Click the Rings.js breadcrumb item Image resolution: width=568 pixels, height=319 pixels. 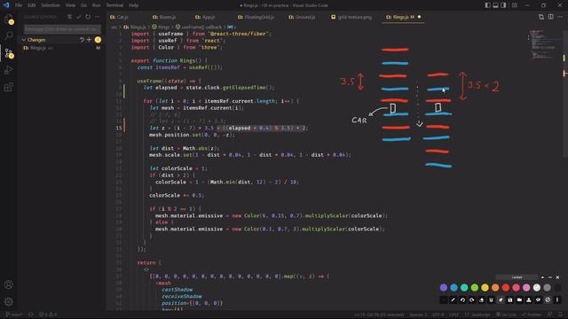pos(135,27)
